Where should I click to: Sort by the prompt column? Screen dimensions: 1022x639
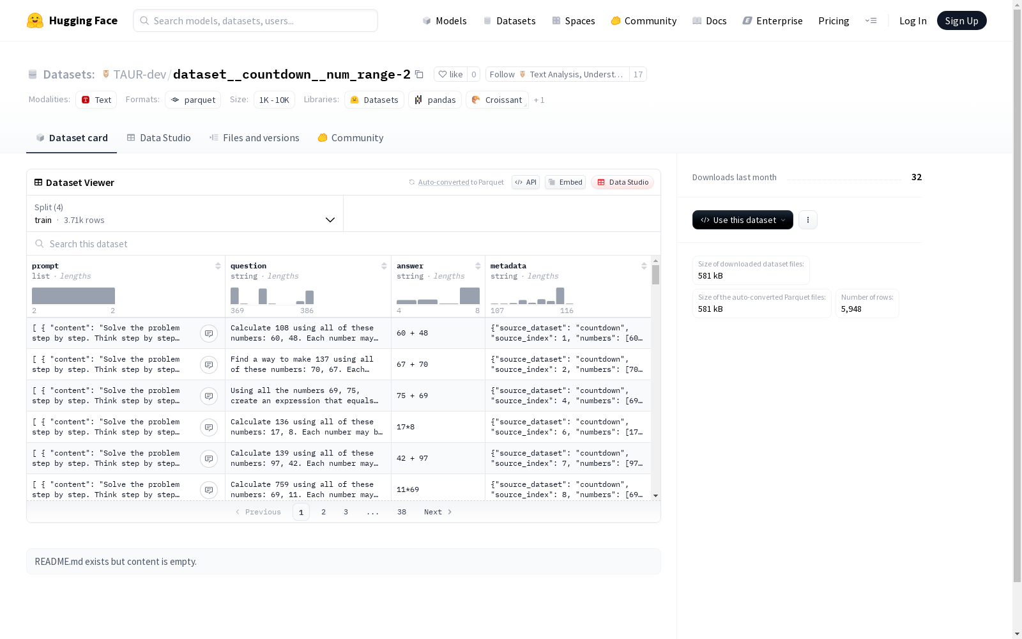click(218, 266)
